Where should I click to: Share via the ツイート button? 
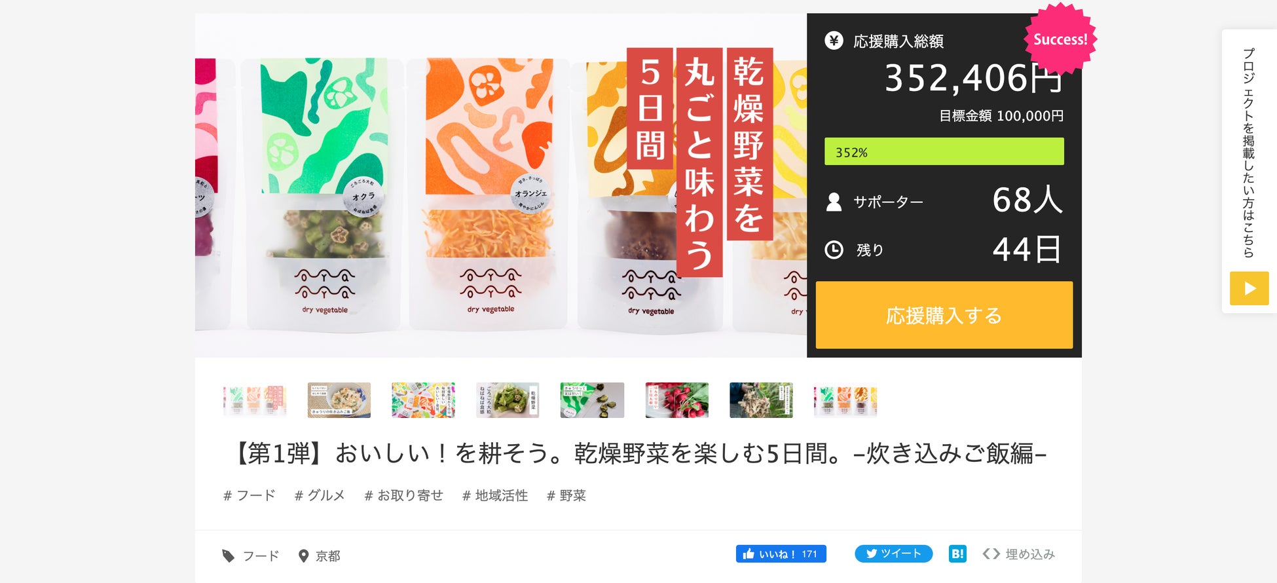pyautogui.click(x=893, y=554)
